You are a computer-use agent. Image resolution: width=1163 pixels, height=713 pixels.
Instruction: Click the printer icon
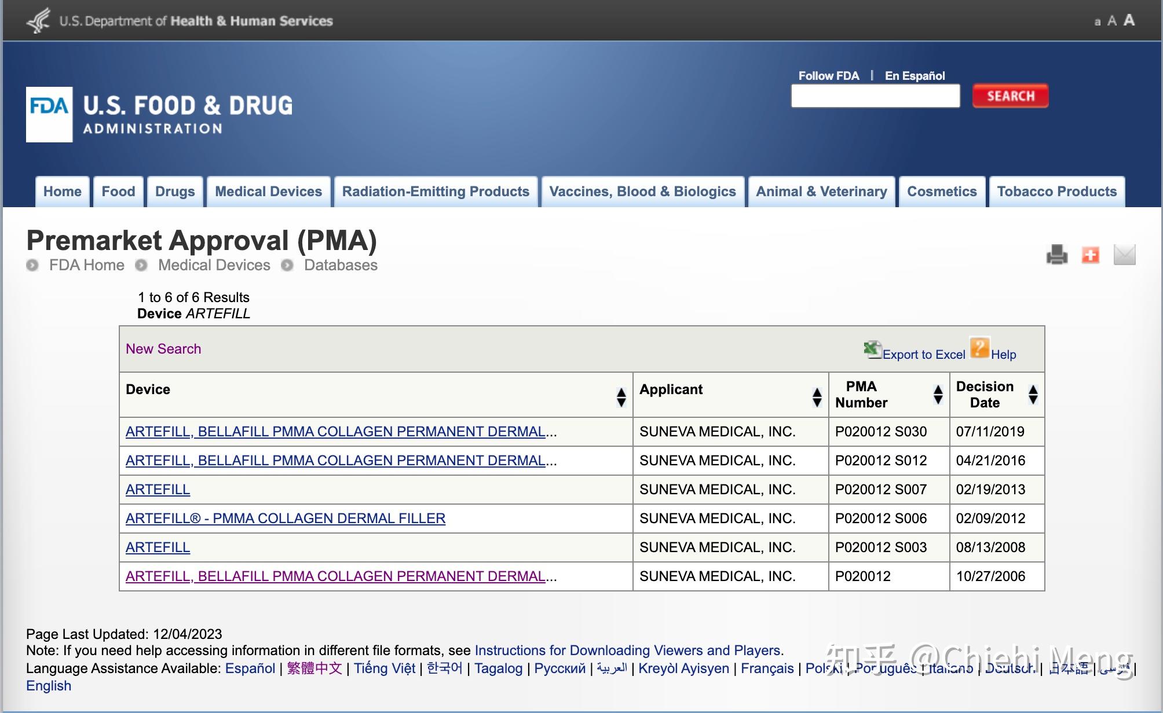point(1057,255)
